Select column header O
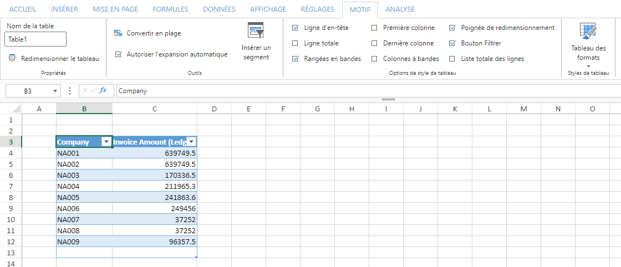Image resolution: width=621 pixels, height=267 pixels. coord(593,109)
